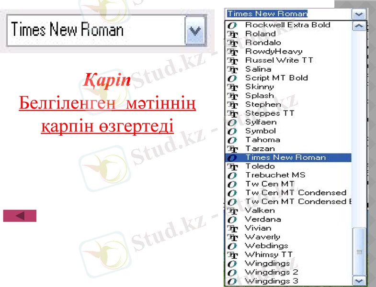Screen dimensions: 376x287
Task: Click the TrueType icon beside Stephen
Action: click(232, 105)
